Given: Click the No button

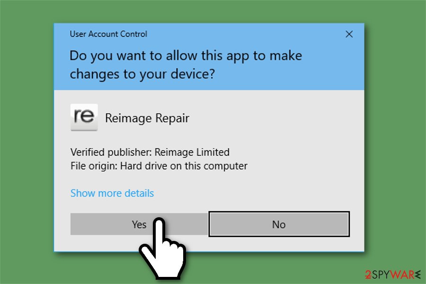Looking at the screenshot, I should 279,224.
